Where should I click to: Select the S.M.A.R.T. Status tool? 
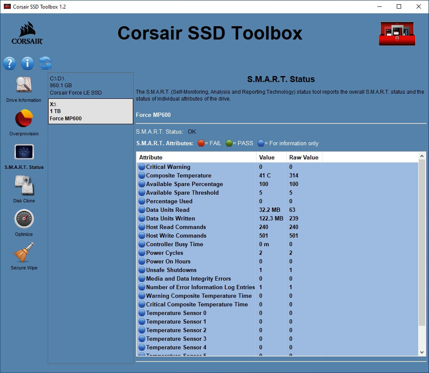pos(24,157)
